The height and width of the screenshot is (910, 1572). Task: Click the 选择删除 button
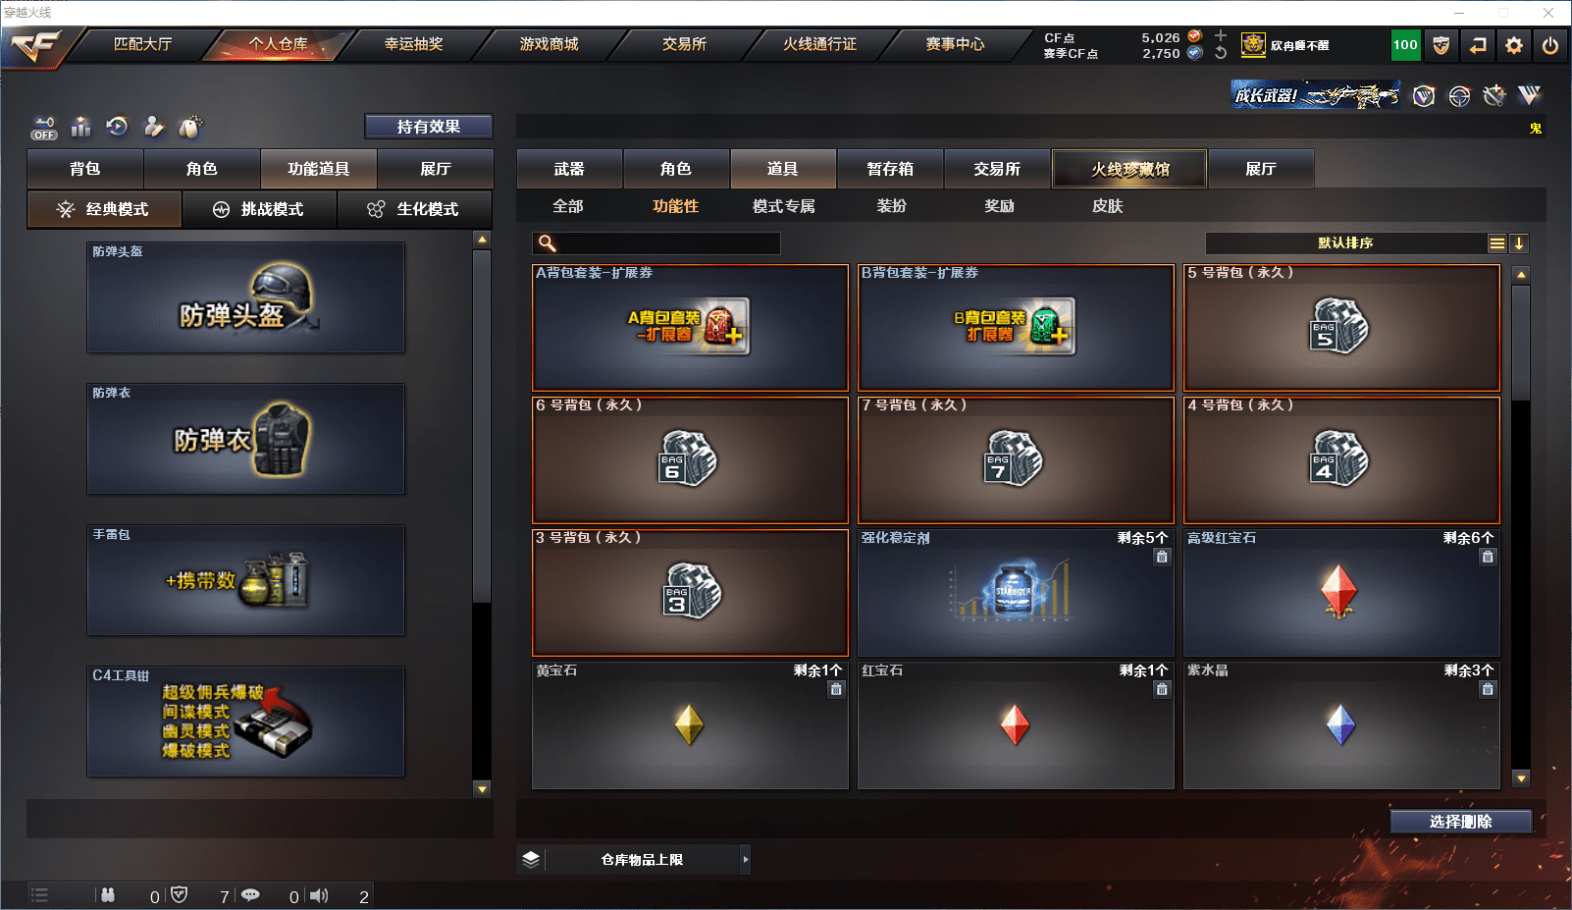1461,822
